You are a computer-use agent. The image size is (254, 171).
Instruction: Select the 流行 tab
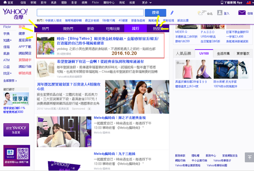(135, 28)
